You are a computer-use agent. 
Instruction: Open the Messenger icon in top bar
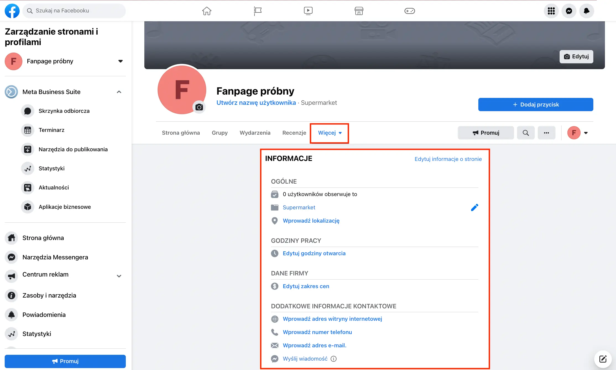[x=569, y=11]
